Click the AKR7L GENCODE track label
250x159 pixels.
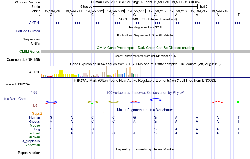coord(34,23)
